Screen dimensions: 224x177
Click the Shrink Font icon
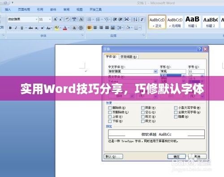coord(60,19)
